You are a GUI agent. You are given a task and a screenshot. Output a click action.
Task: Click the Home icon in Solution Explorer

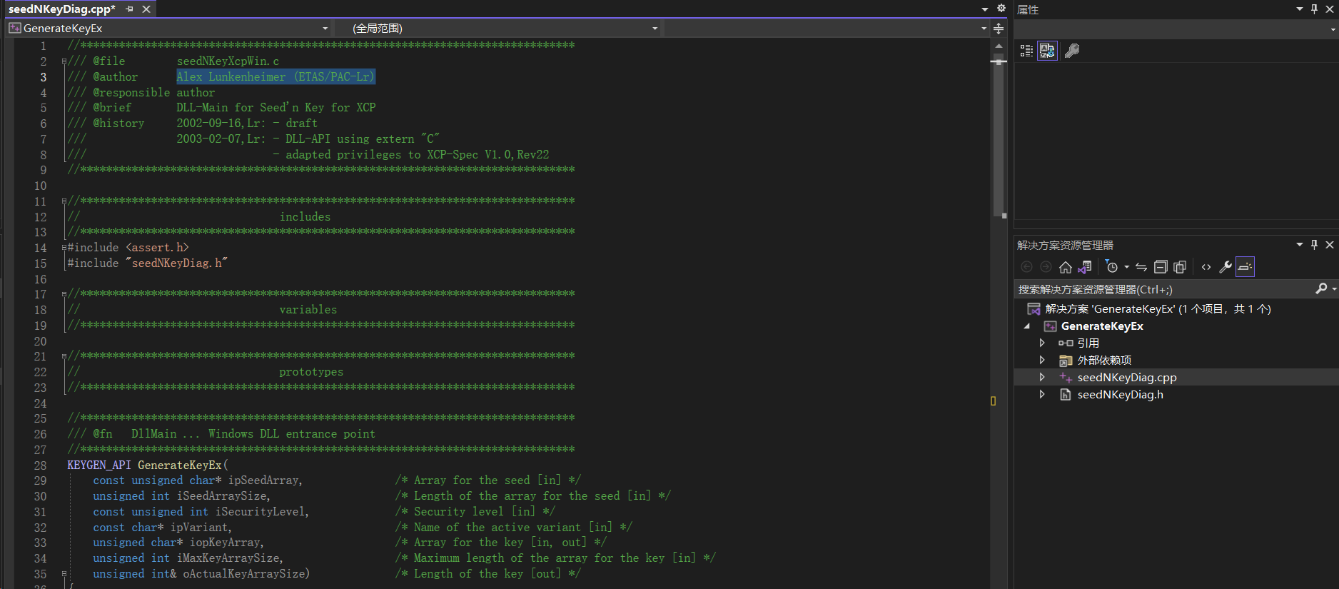pos(1066,267)
